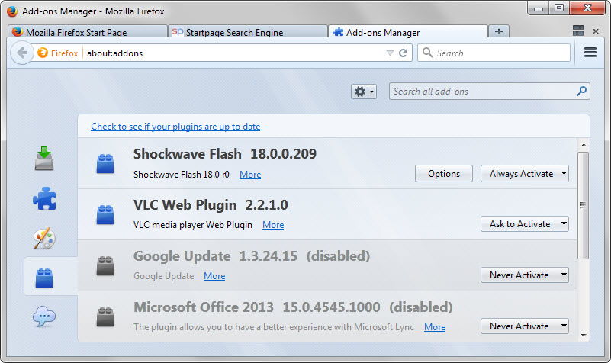The image size is (611, 363).
Task: Go back with the browser back arrow
Action: pos(22,53)
